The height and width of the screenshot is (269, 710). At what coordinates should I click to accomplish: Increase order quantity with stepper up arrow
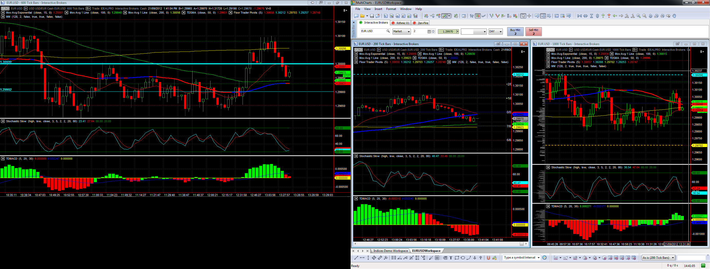point(433,30)
